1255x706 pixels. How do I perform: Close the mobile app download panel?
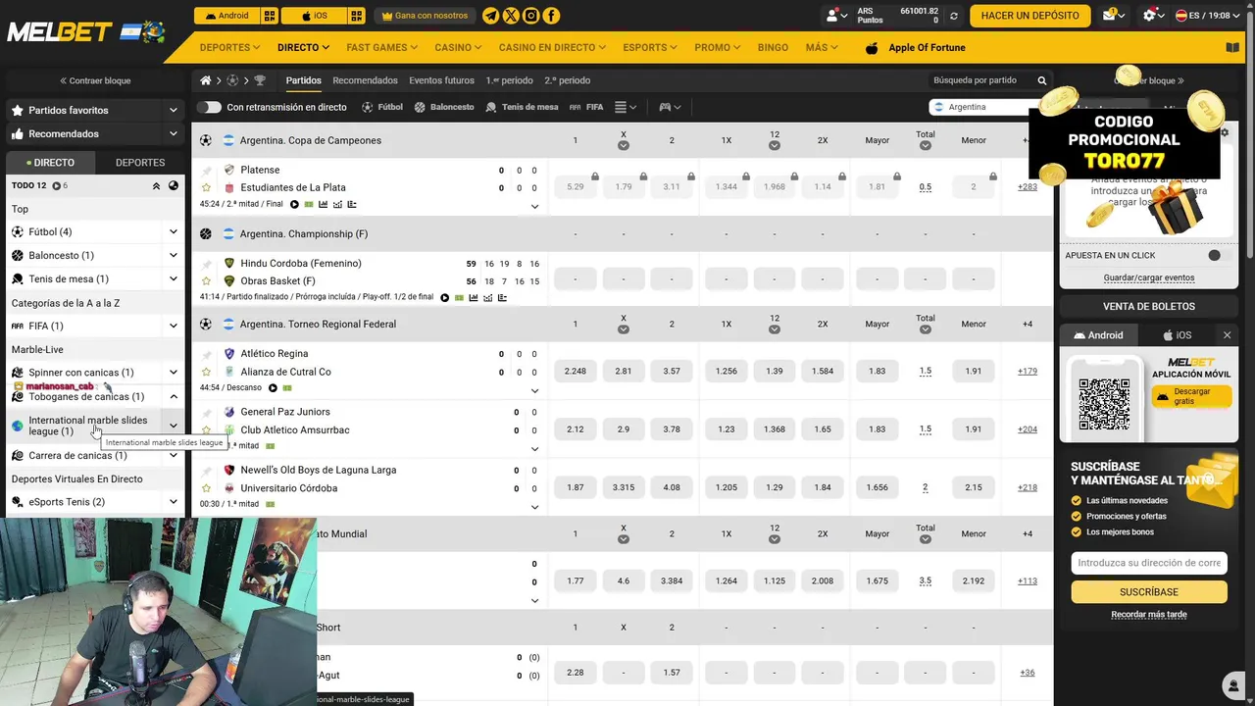tap(1227, 335)
